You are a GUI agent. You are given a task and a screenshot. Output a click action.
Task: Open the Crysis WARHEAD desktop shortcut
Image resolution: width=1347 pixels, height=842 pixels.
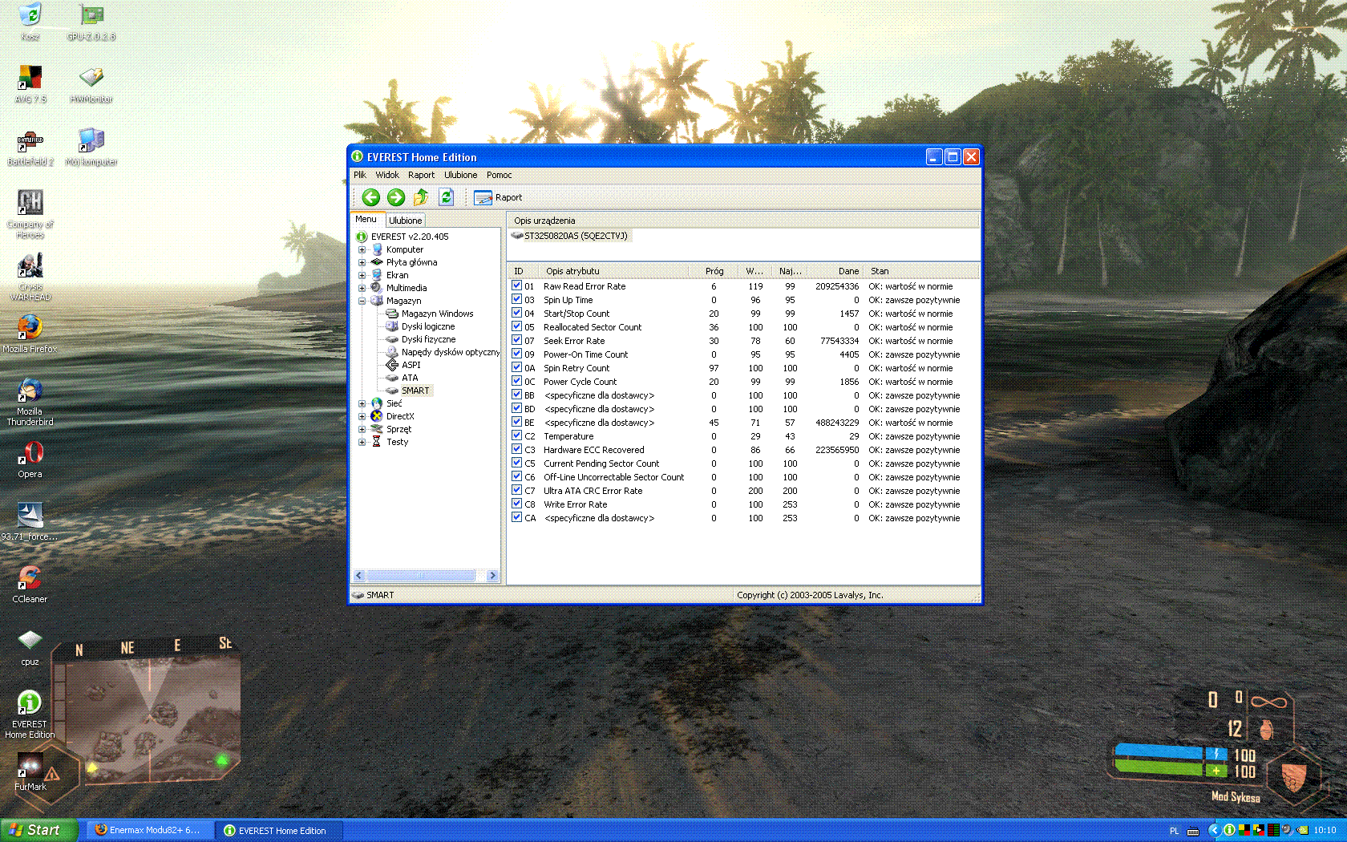click(30, 277)
